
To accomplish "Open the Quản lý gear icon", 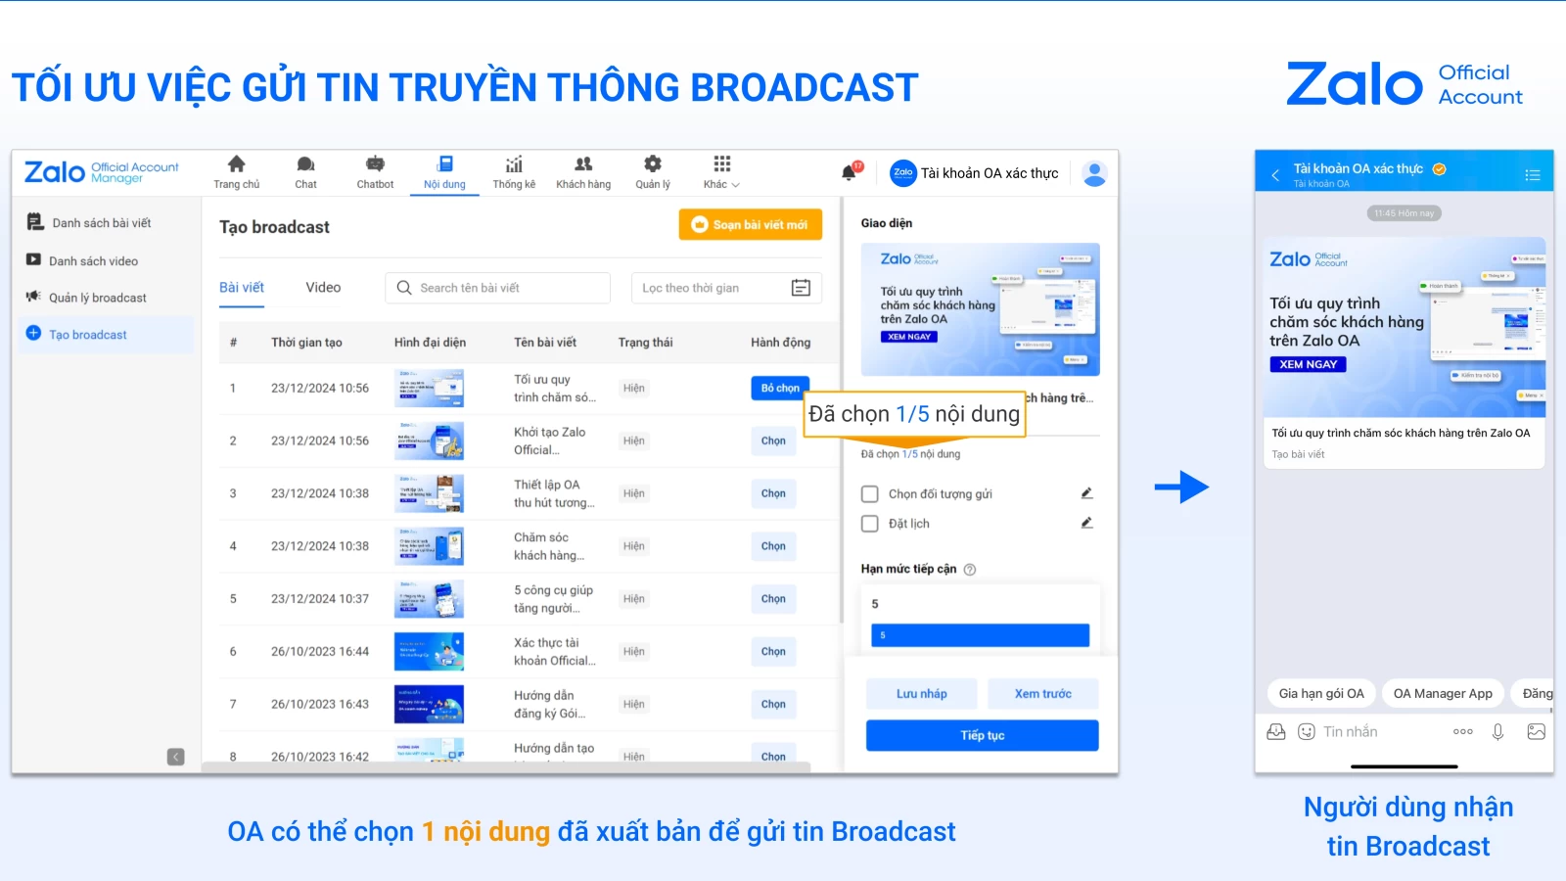I will 653,164.
